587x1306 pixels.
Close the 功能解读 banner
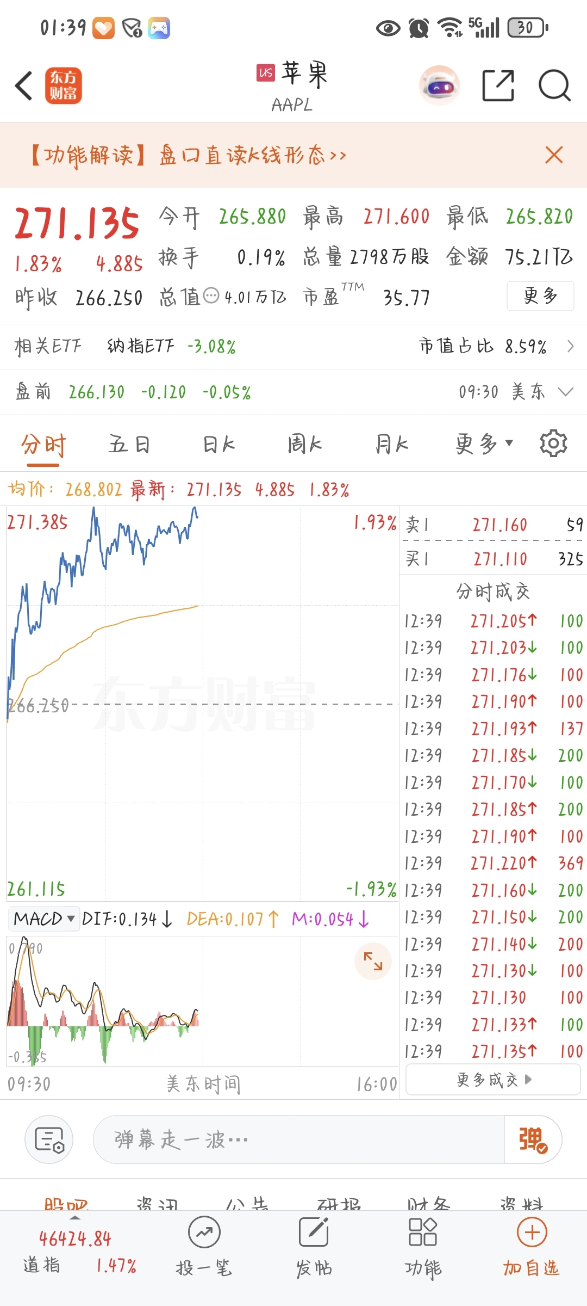(x=554, y=155)
